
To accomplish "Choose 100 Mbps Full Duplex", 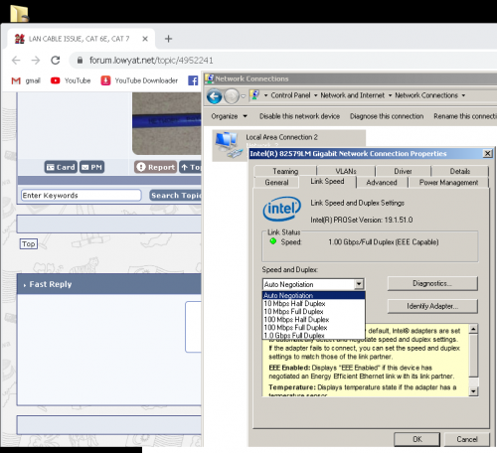I will pos(313,327).
